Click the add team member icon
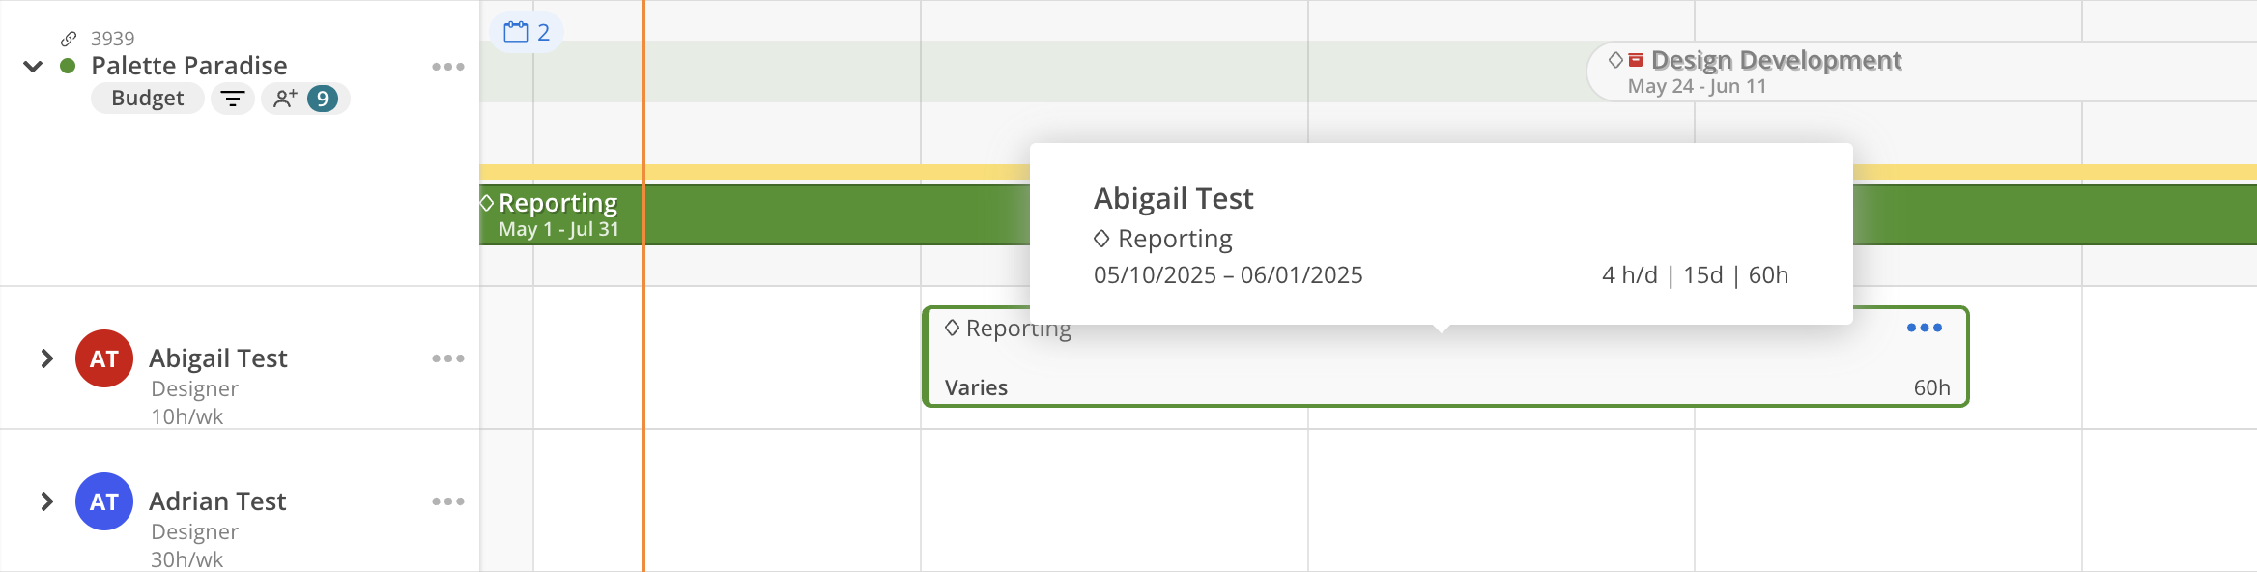Screen dimensions: 2257x572 pyautogui.click(x=285, y=99)
